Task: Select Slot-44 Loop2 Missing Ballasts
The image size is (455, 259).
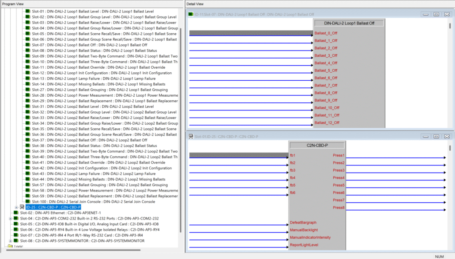Action: pos(99,179)
